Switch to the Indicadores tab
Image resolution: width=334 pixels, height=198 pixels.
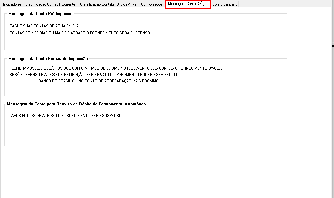12,4
